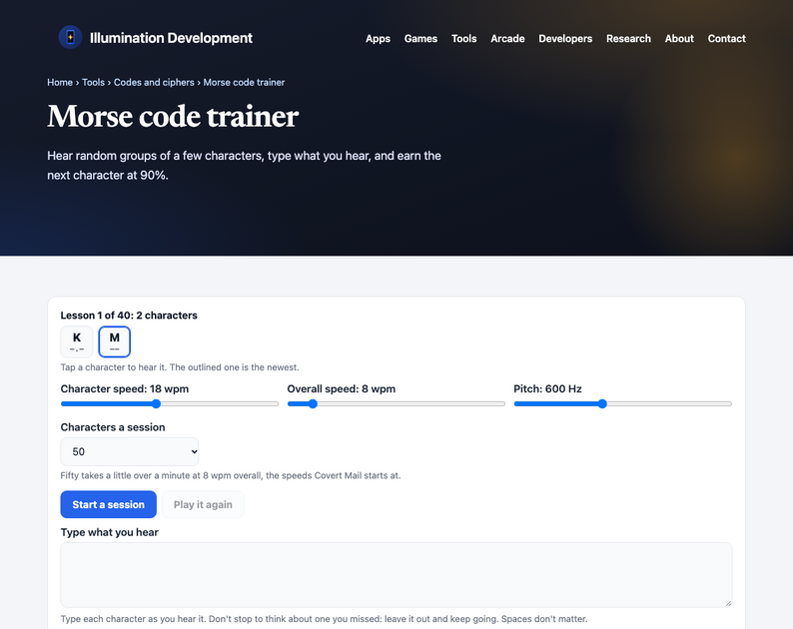Open Codes and ciphers breadcrumb
793x629 pixels.
point(154,83)
